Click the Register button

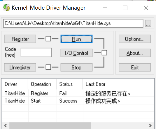[x=20, y=39]
